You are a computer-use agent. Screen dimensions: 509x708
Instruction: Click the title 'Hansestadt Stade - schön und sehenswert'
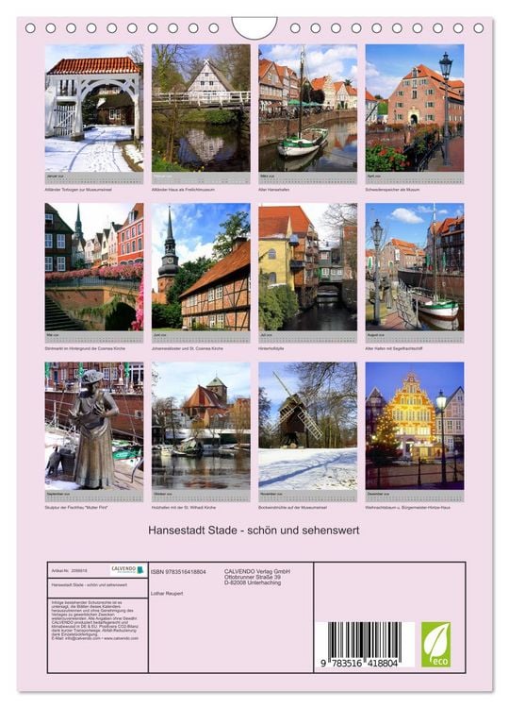pos(254,531)
